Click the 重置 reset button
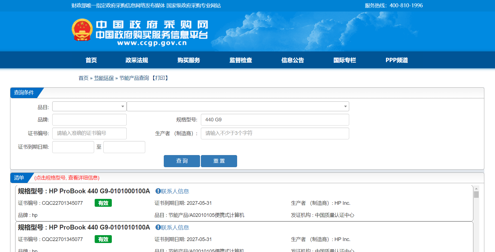The image size is (495, 252). click(219, 161)
